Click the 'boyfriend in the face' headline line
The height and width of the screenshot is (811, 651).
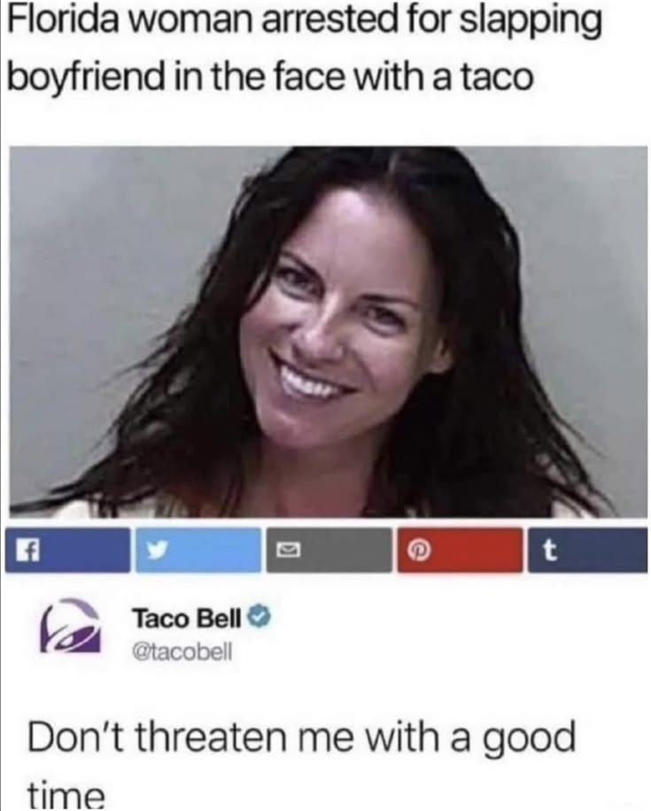[270, 76]
